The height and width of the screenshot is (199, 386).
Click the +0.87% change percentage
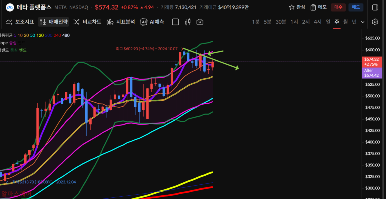pyautogui.click(x=129, y=7)
